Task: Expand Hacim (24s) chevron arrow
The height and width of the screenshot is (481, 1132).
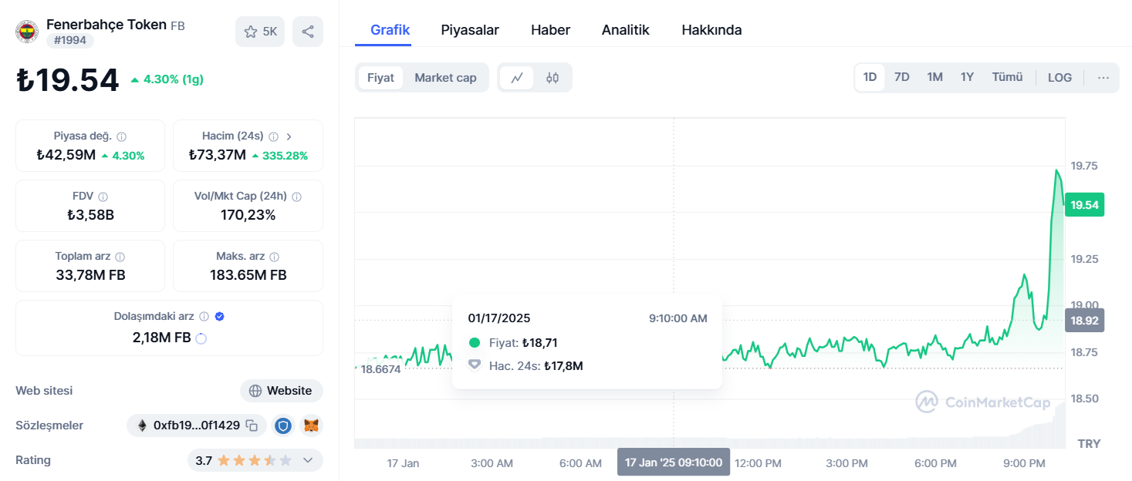Action: (x=289, y=136)
